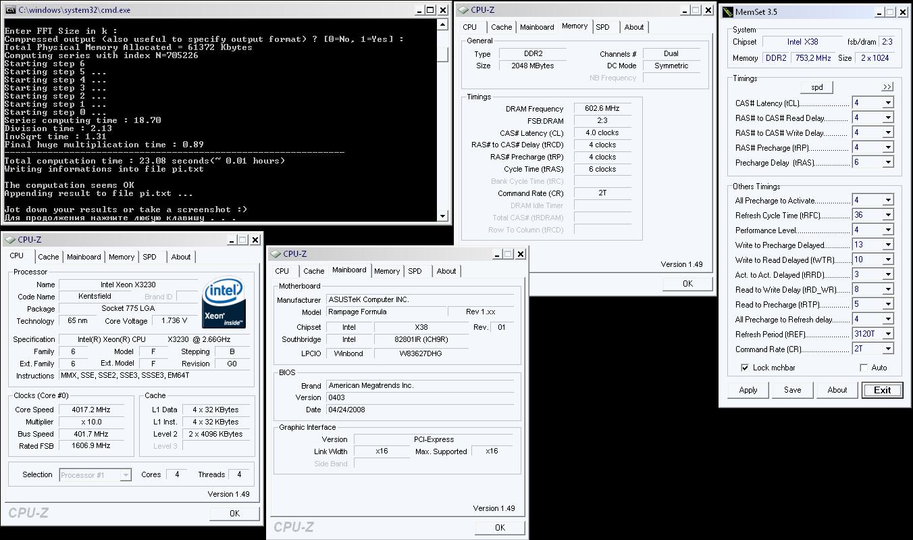Screen dimensions: 913x540
Task: Enable the Auto checkbox in MemSet
Action: 864,368
